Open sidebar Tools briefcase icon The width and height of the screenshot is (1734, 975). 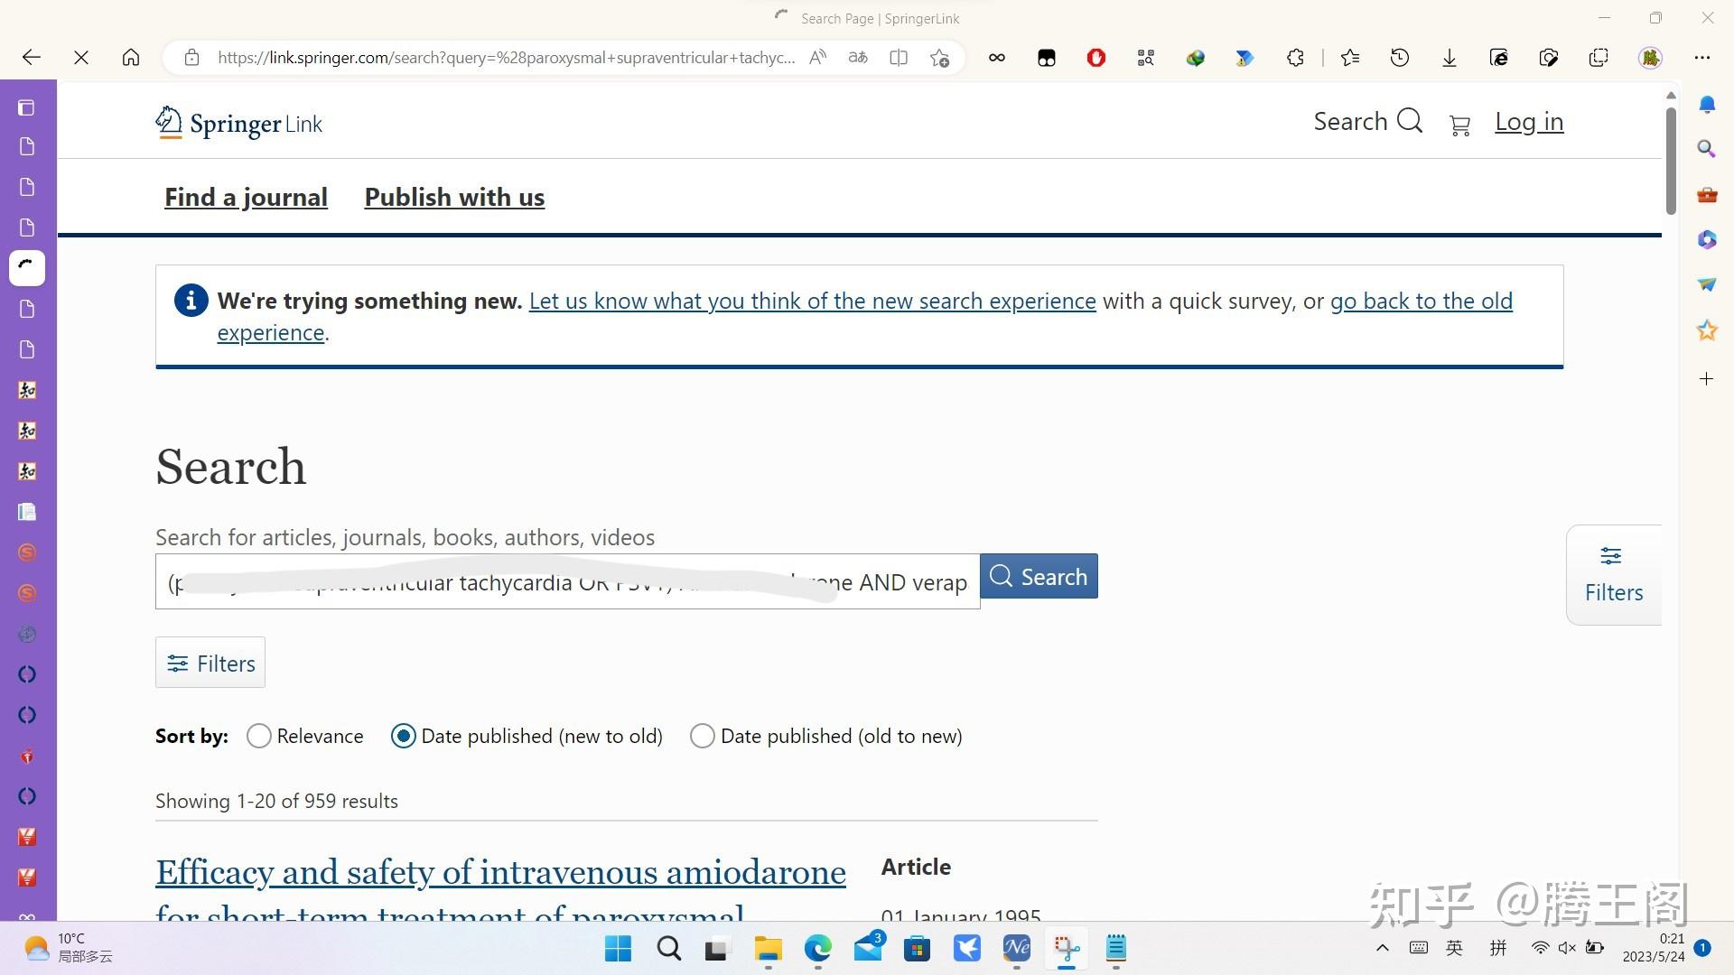click(1707, 194)
